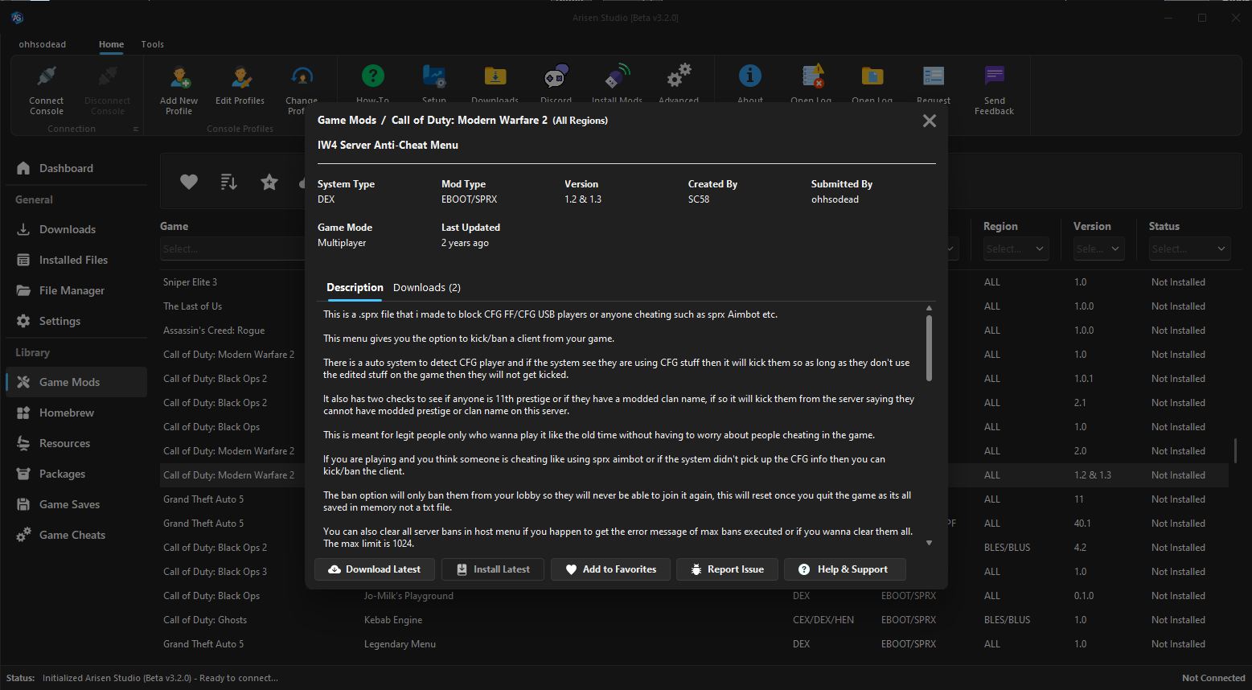The height and width of the screenshot is (690, 1252).
Task: Toggle the starred mods filter
Action: [x=269, y=182]
